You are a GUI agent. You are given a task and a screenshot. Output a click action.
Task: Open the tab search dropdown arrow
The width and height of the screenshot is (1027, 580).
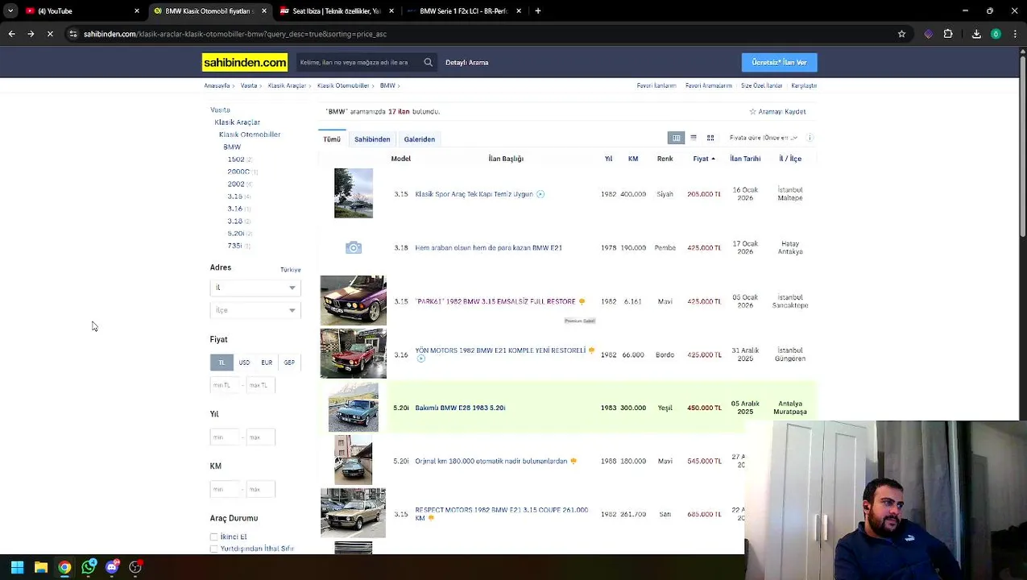coord(10,10)
